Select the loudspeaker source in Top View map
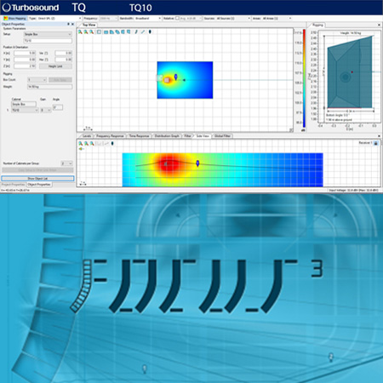 click(167, 80)
